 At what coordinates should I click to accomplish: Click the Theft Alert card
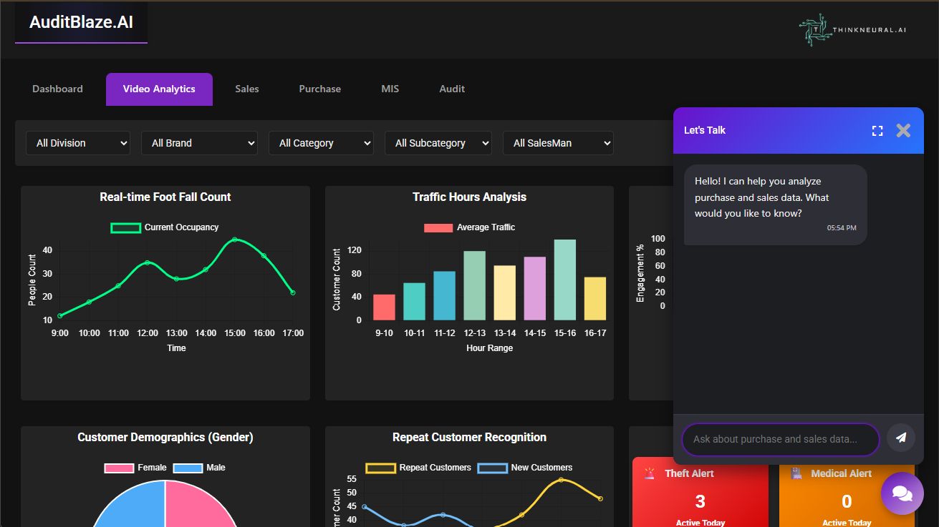[x=700, y=501]
